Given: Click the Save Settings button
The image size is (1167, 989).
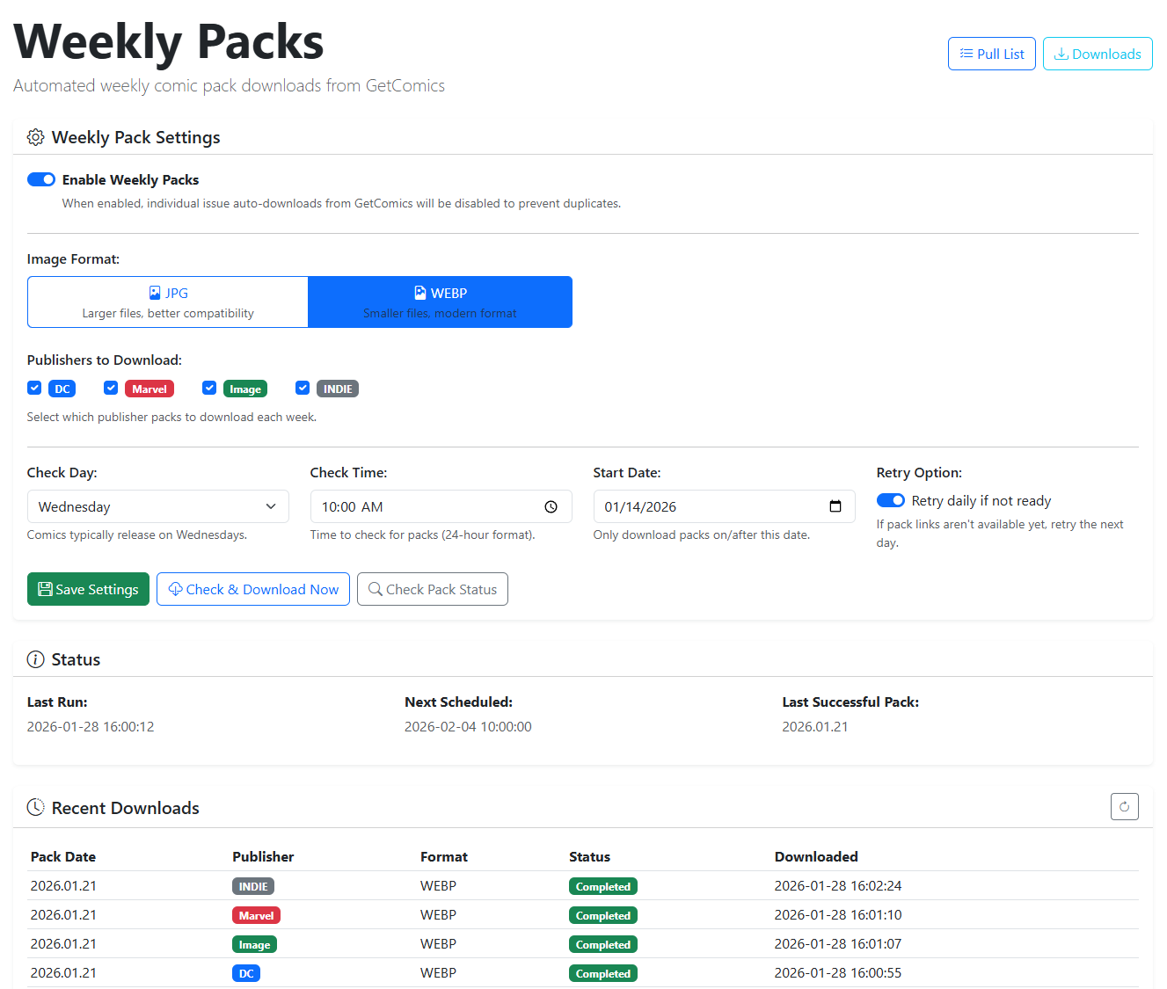Looking at the screenshot, I should pyautogui.click(x=88, y=589).
